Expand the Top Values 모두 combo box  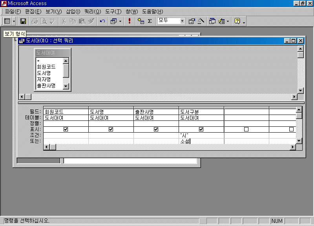pyautogui.click(x=183, y=21)
